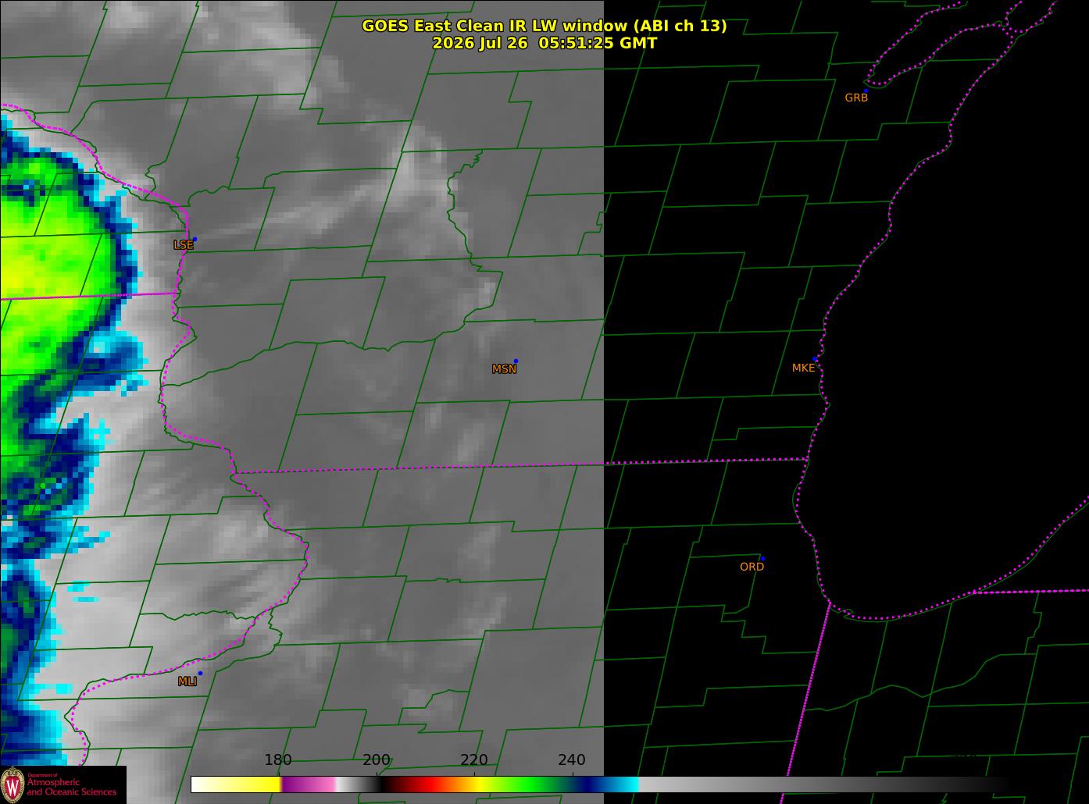Screen dimensions: 1089x804
Task: Click the GOES East Clean IR title text
Action: (x=544, y=26)
